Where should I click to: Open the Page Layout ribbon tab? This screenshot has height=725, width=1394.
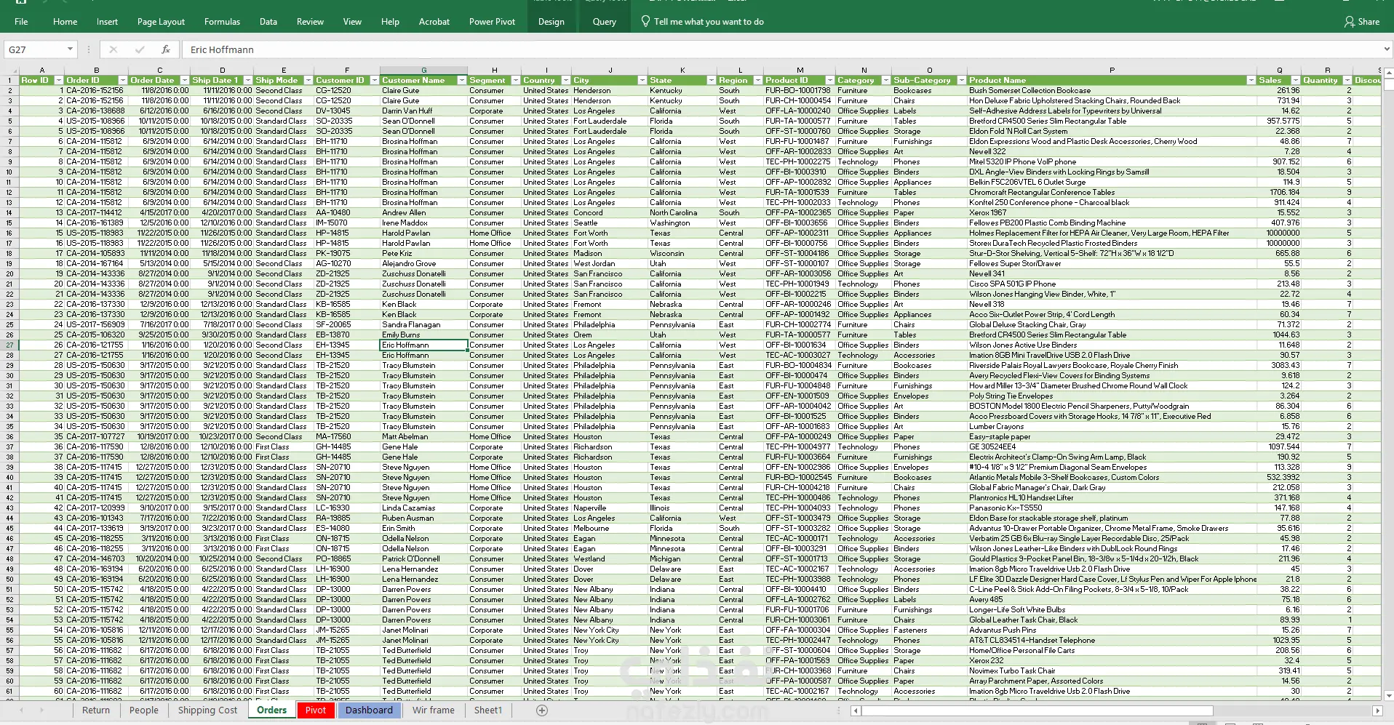161,22
